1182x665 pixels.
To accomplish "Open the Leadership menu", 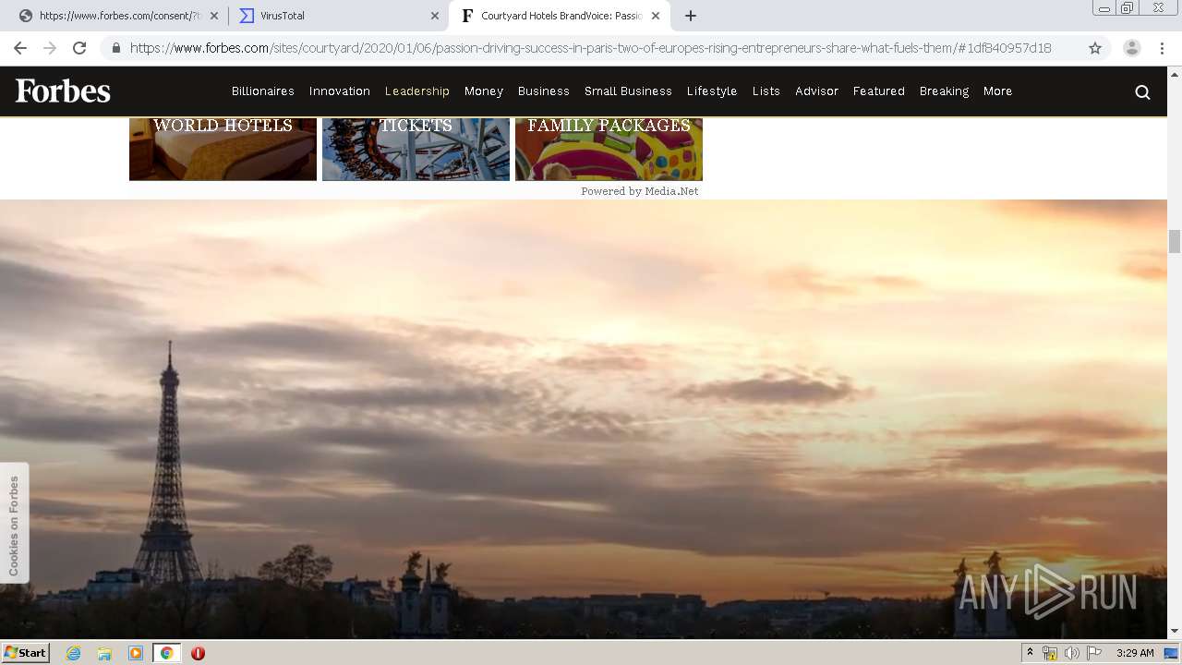I will [x=417, y=91].
